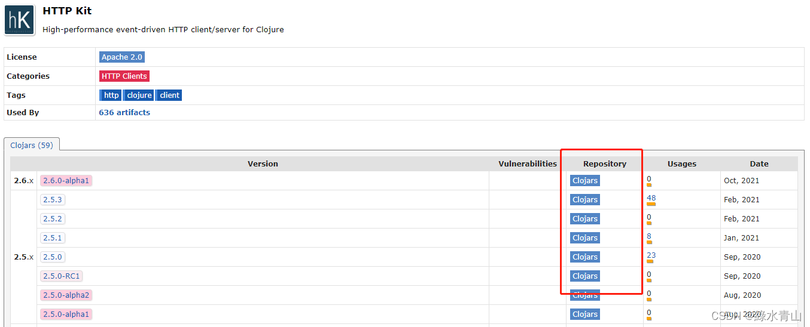Click the 23 usages link for 2.5.0

651,255
